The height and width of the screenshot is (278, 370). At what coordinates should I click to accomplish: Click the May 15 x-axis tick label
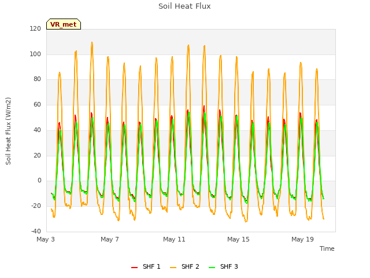click(238, 239)
